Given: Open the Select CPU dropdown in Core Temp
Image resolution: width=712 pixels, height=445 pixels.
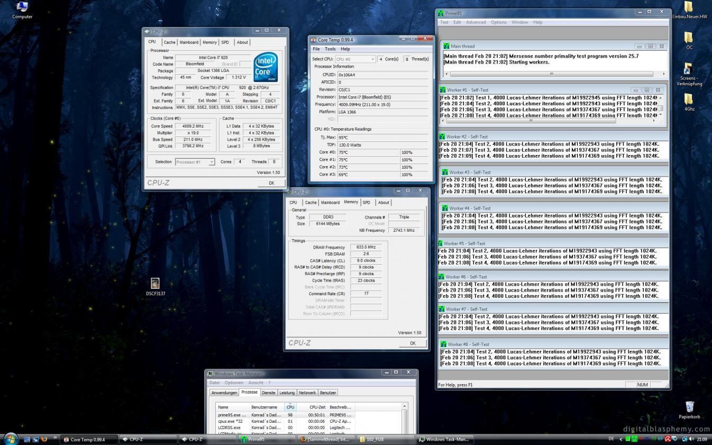Looking at the screenshot, I should coord(355,59).
